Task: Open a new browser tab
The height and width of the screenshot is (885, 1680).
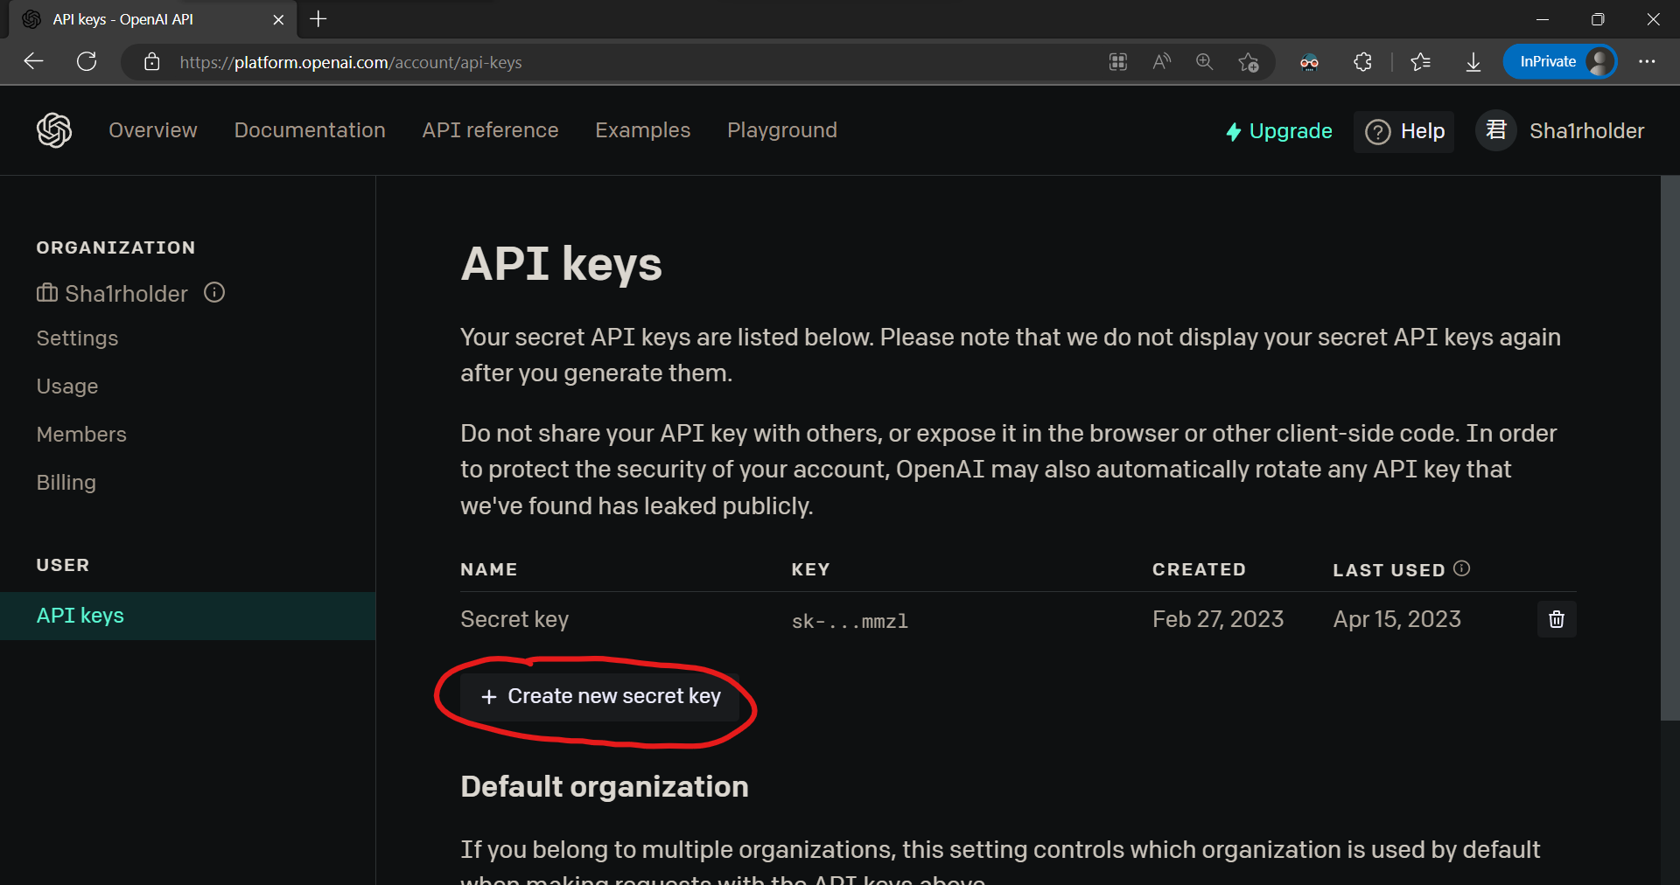Action: point(318,18)
